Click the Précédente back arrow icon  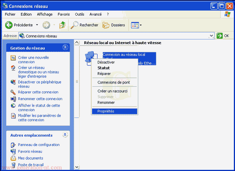(9, 25)
